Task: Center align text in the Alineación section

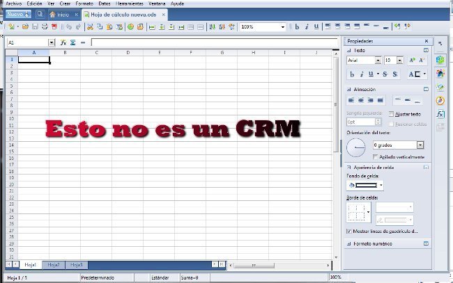Action: point(361,100)
